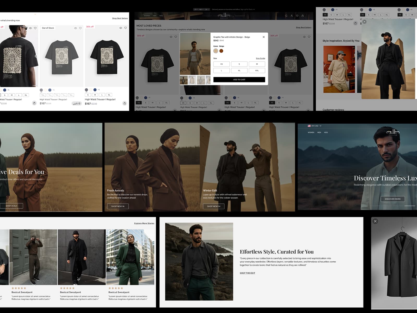Viewport: 417px width, 313px height.
Task: Favorite the Out of Stock product with heart
Action: coord(80,28)
